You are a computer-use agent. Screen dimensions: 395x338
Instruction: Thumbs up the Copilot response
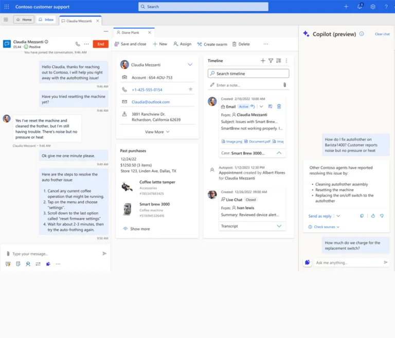click(x=373, y=216)
